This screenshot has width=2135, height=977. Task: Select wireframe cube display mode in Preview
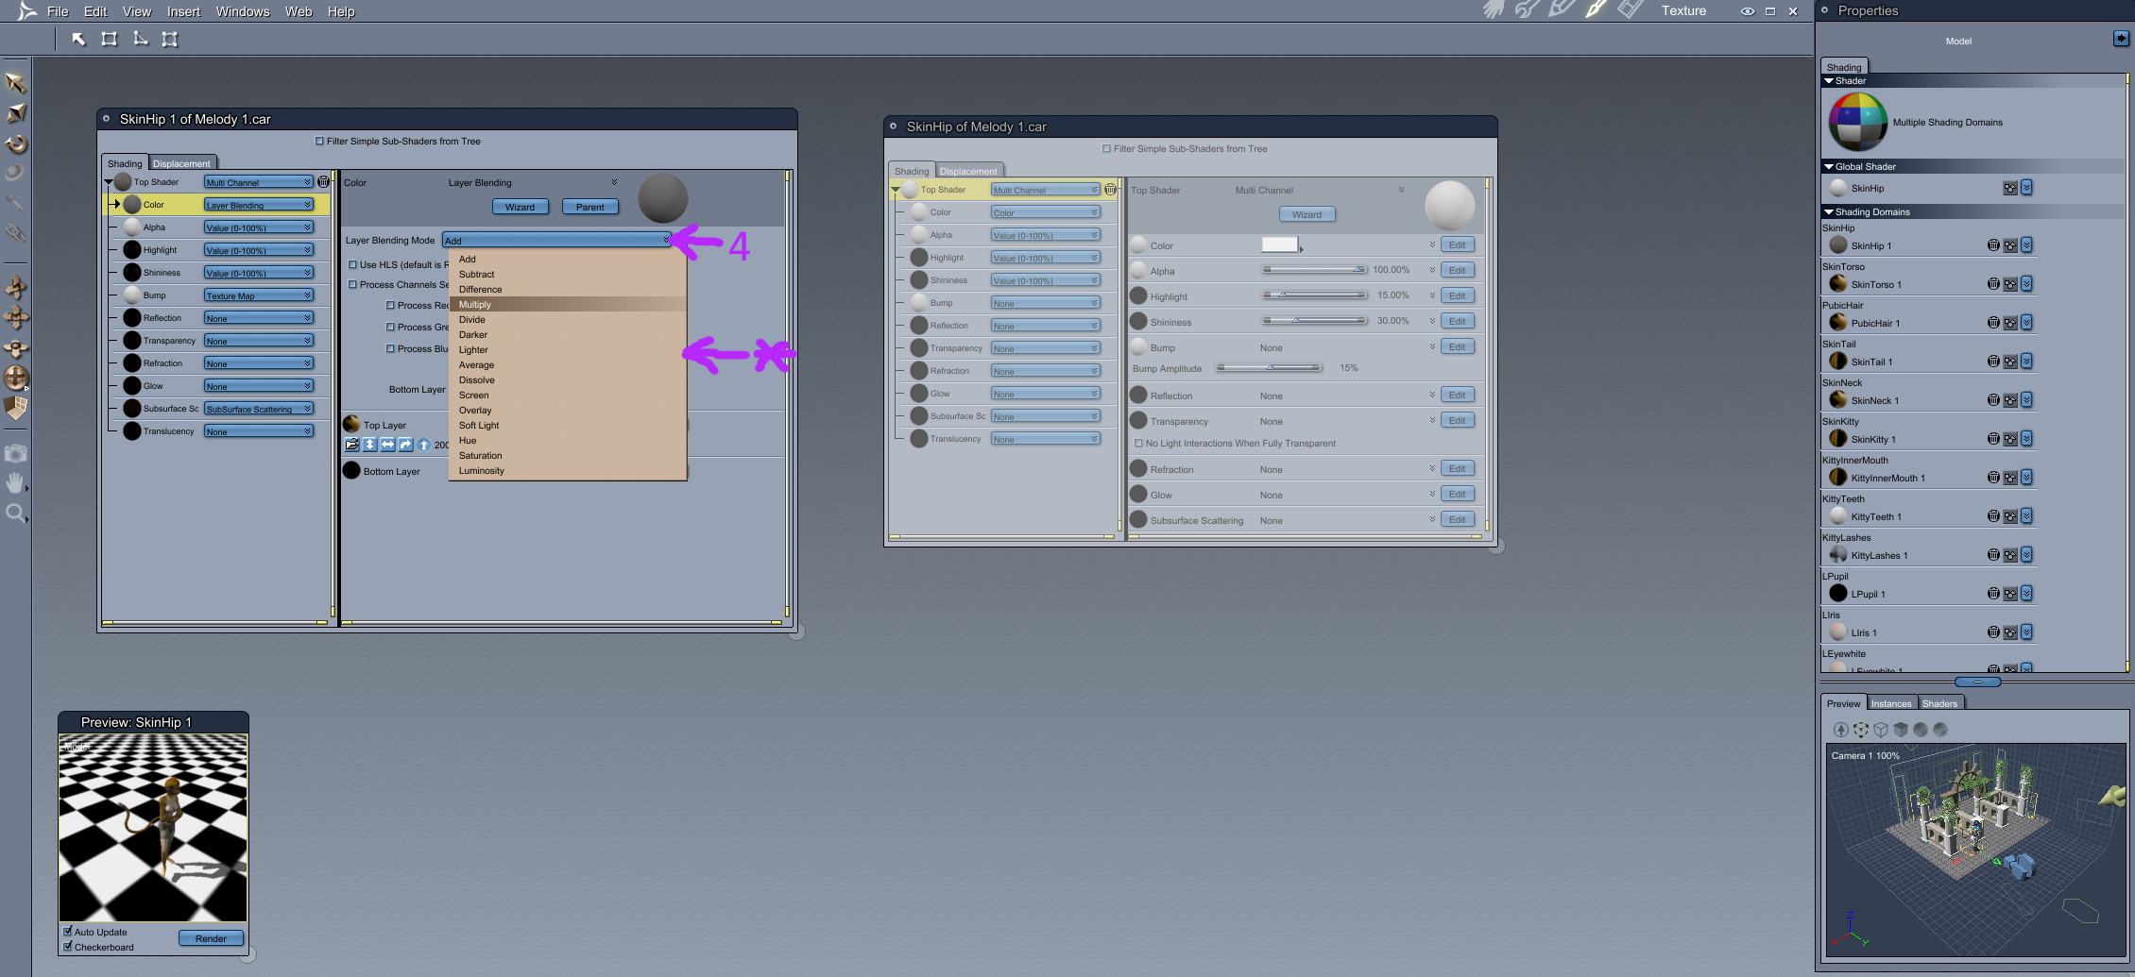1880,730
